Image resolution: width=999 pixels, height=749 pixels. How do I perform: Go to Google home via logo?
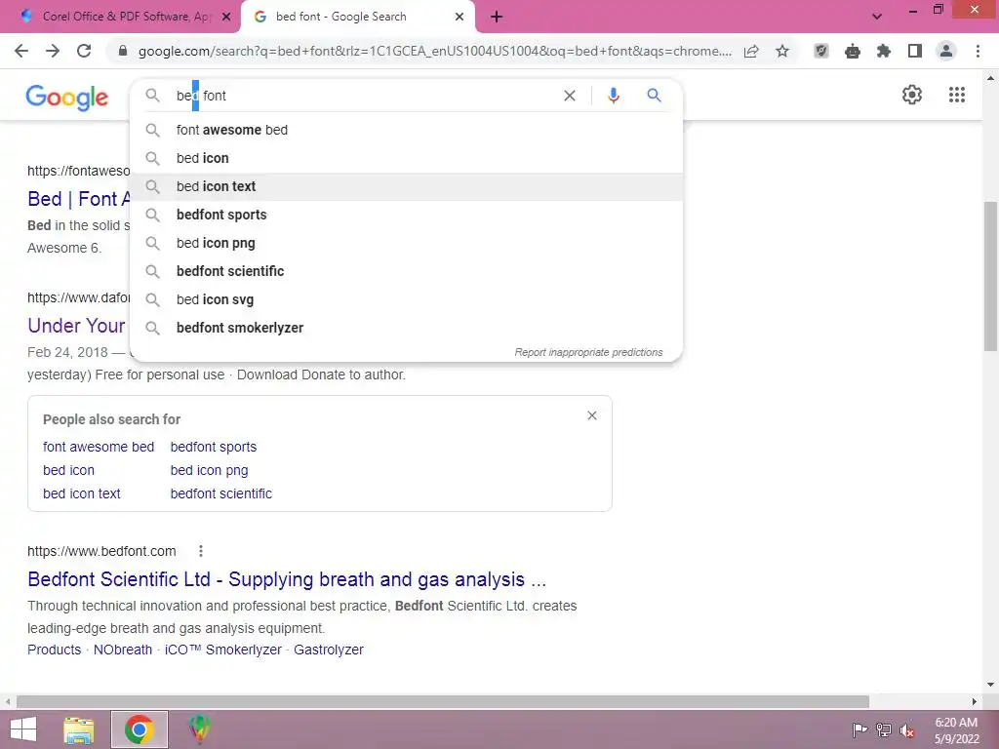(67, 98)
